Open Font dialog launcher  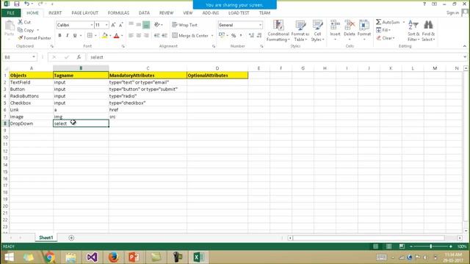pyautogui.click(x=123, y=46)
